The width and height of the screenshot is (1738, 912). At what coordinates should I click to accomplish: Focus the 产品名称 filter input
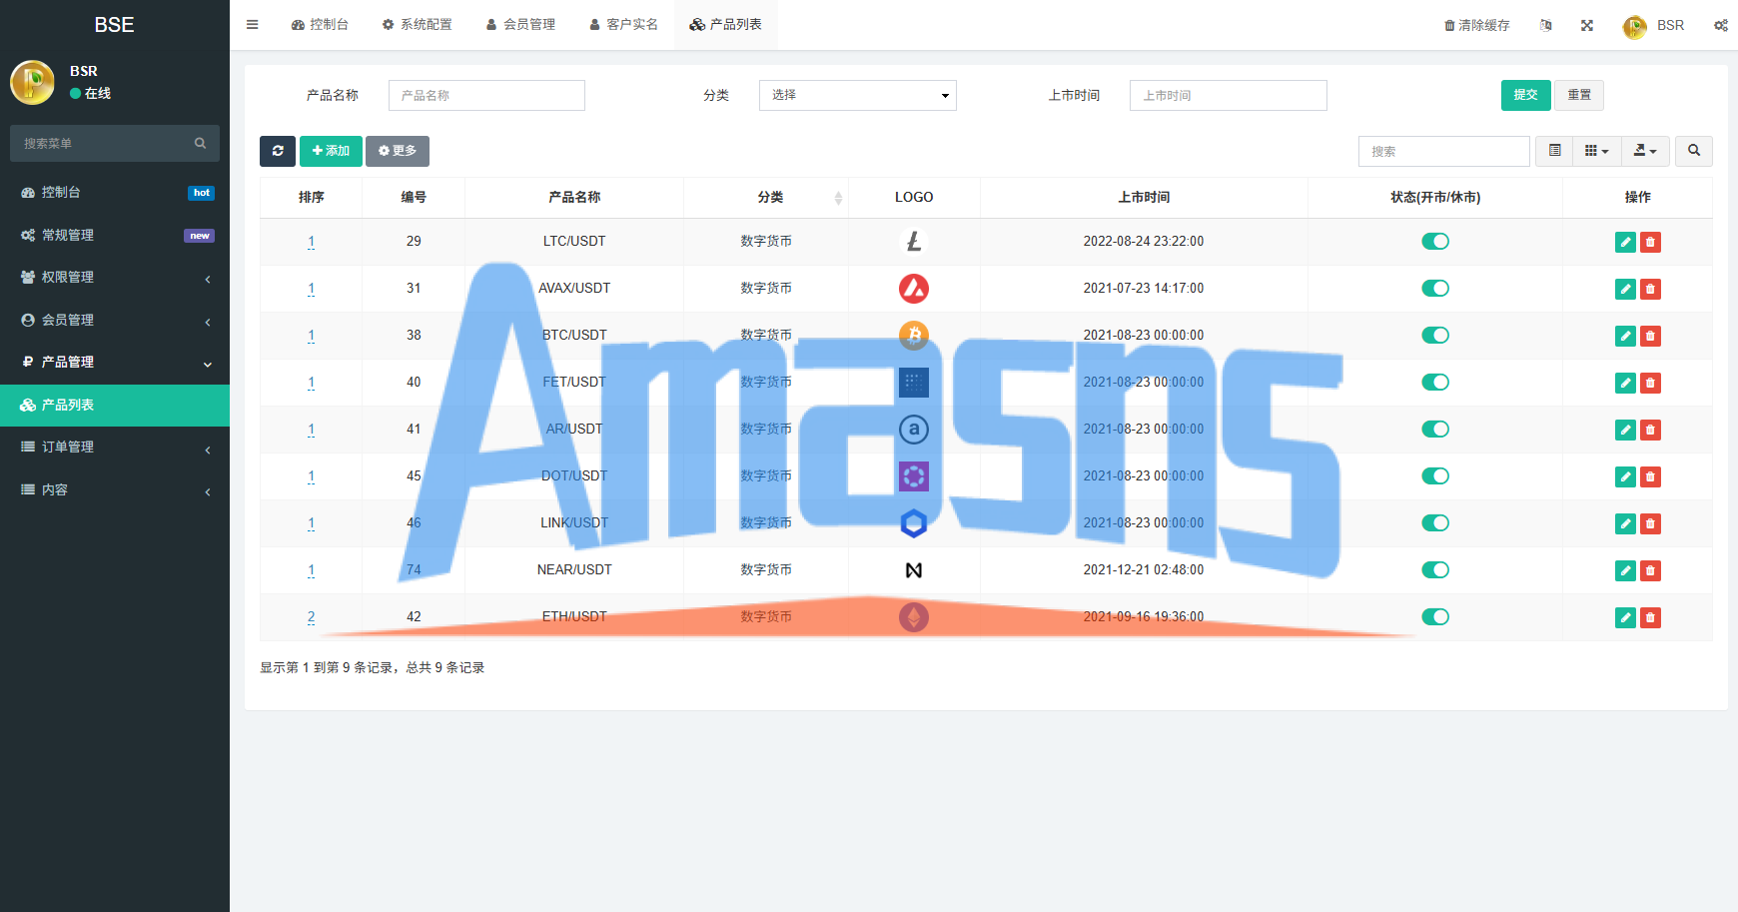coord(486,95)
